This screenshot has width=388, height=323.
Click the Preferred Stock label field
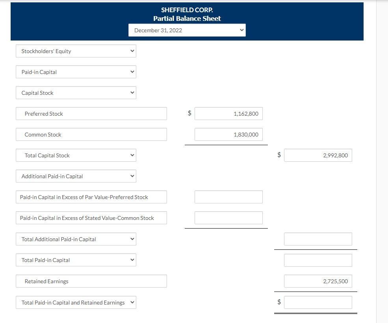point(91,113)
